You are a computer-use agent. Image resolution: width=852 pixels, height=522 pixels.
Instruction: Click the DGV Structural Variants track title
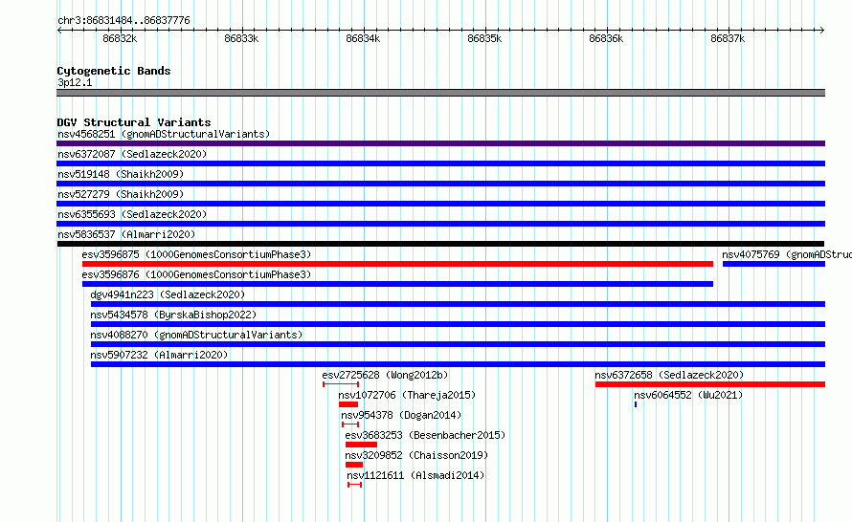pyautogui.click(x=134, y=122)
